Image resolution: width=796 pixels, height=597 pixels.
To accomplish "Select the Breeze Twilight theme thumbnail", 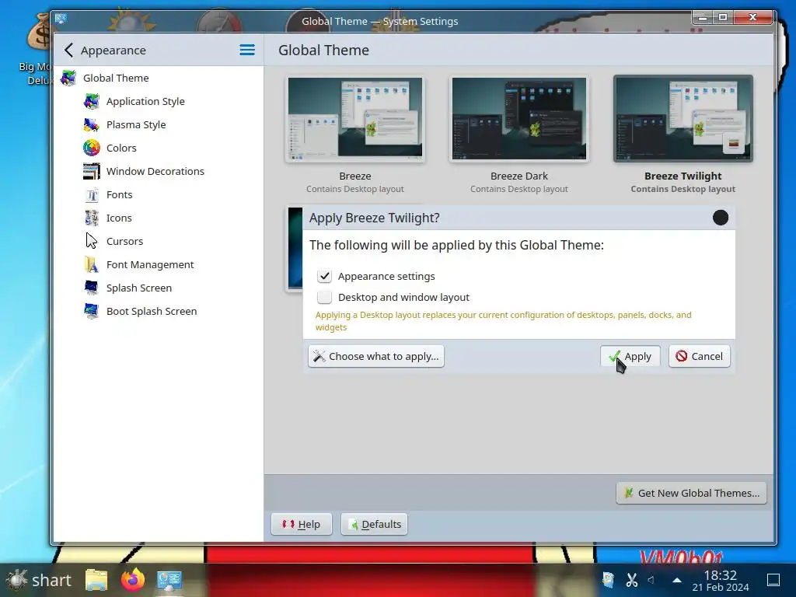I will (x=683, y=119).
